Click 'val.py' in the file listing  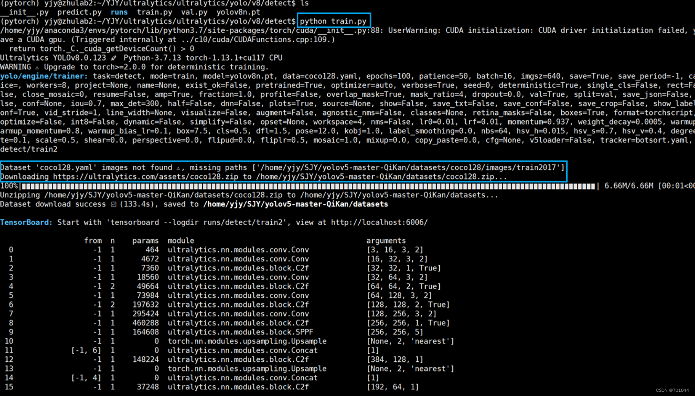tap(194, 12)
